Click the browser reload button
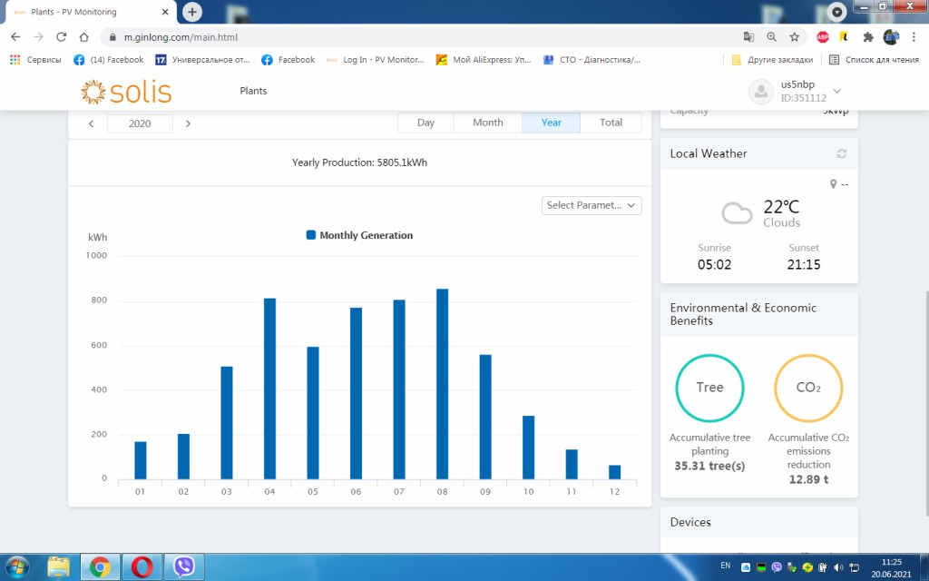 pos(61,37)
